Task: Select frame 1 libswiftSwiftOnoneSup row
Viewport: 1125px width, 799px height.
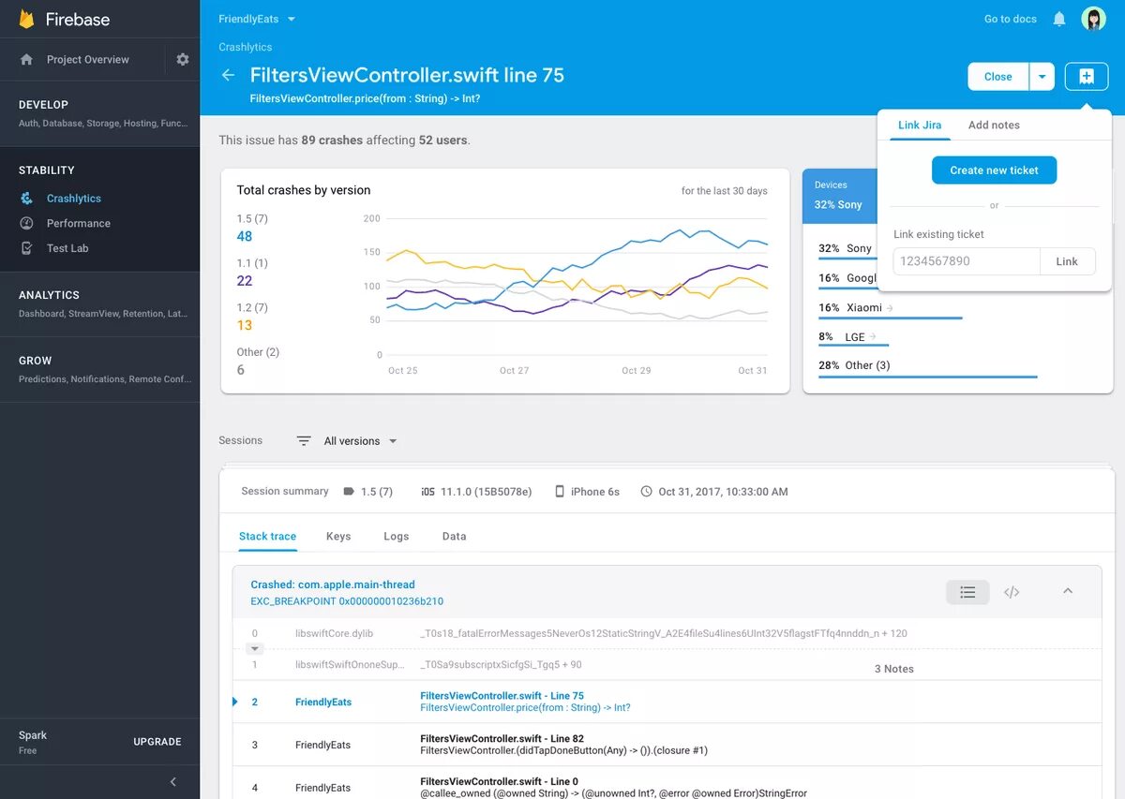Action: 667,665
